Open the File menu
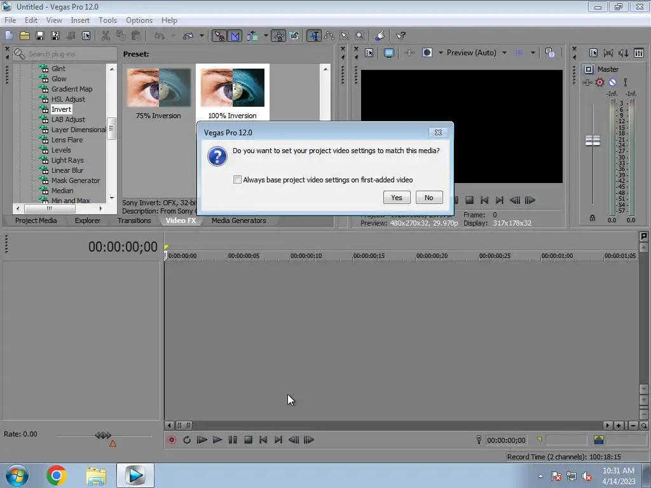Viewport: 651px width, 488px height. tap(10, 20)
